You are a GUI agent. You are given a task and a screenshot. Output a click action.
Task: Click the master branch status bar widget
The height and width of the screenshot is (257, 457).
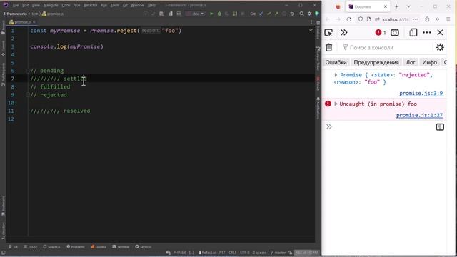coord(278,253)
